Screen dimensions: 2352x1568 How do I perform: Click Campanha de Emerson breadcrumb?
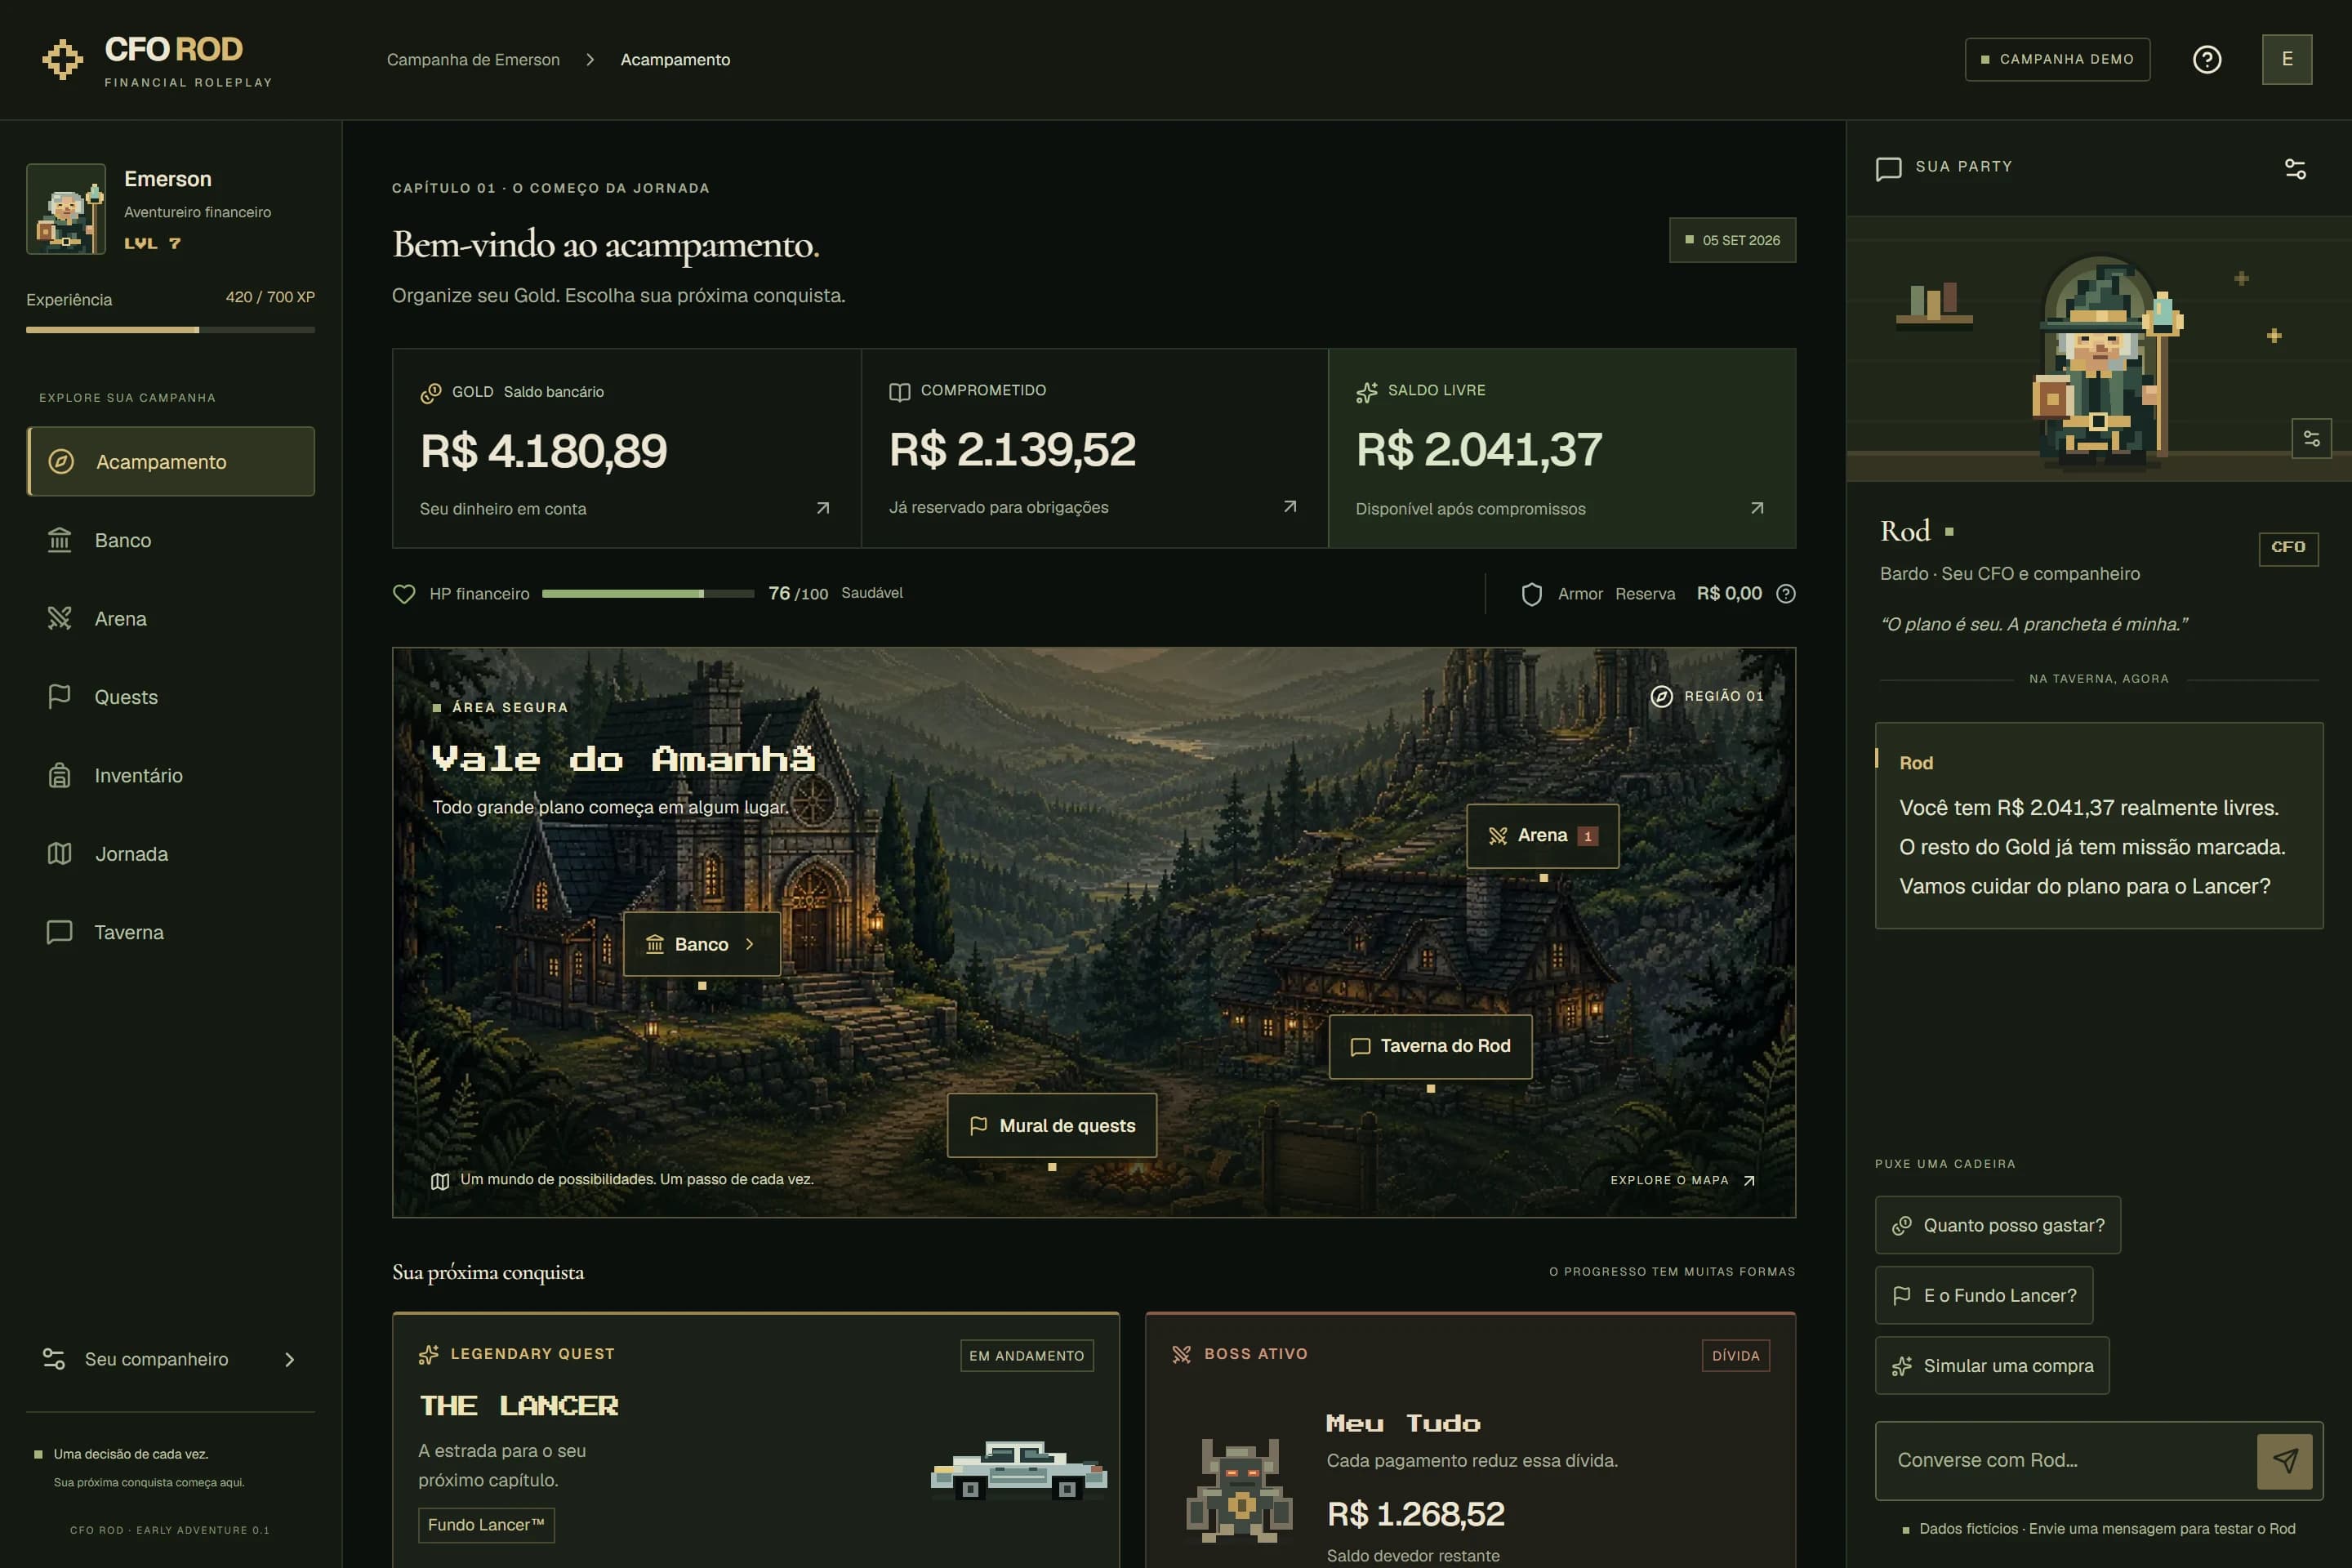click(473, 60)
